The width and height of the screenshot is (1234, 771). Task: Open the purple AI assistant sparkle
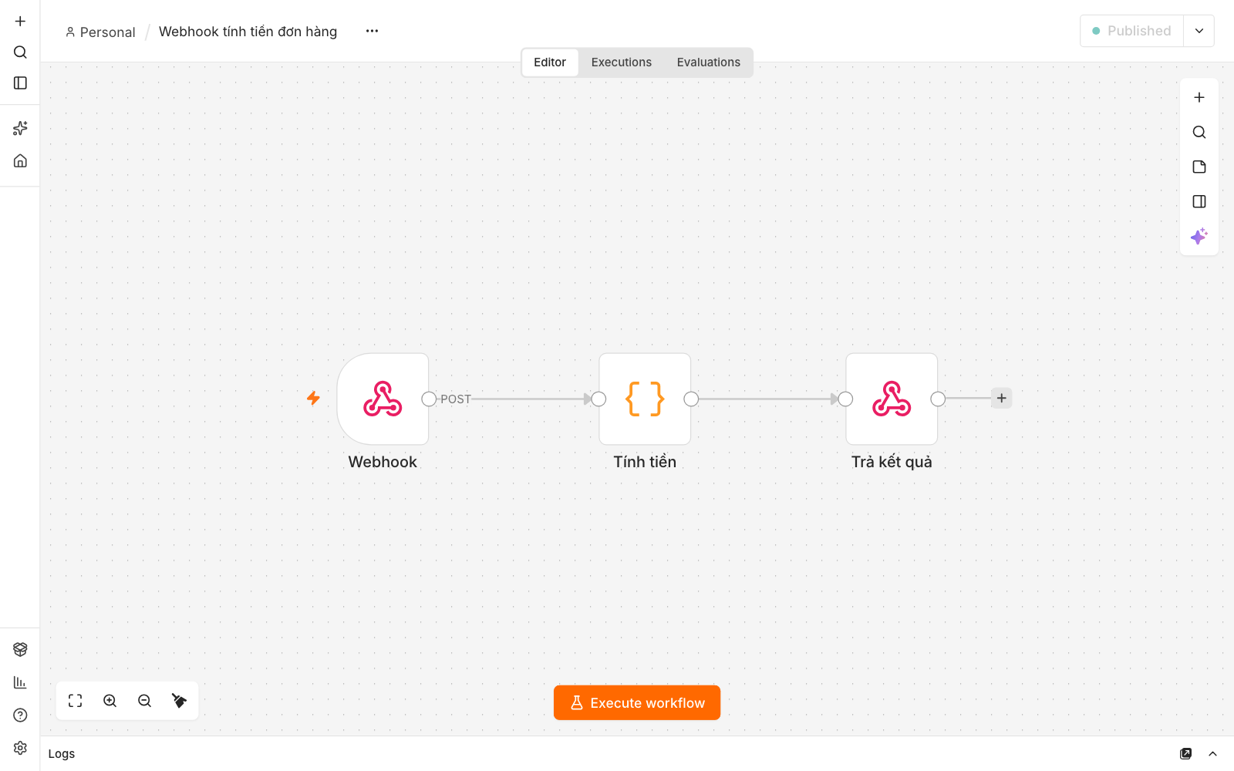pyautogui.click(x=1199, y=237)
